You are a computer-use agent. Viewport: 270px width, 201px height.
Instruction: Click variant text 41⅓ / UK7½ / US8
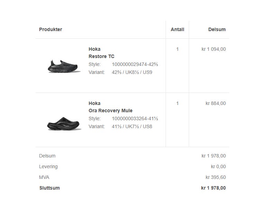(x=132, y=126)
